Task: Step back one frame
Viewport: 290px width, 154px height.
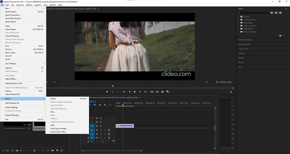Action: pos(130,92)
